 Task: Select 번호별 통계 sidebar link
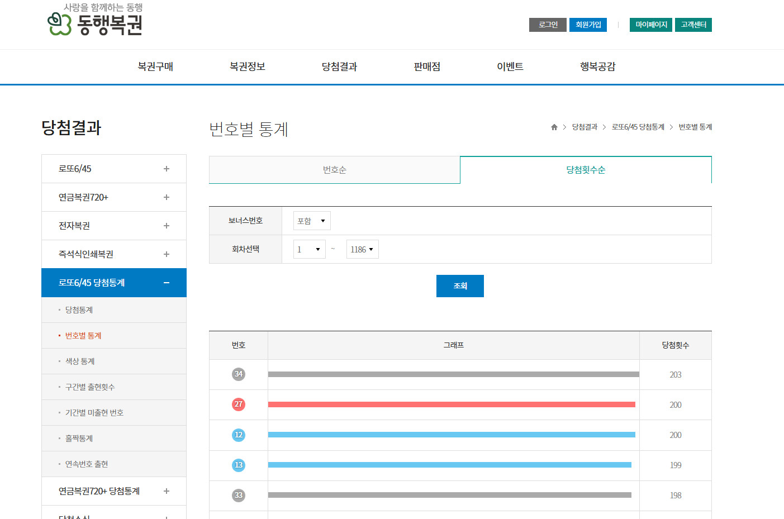tap(83, 336)
